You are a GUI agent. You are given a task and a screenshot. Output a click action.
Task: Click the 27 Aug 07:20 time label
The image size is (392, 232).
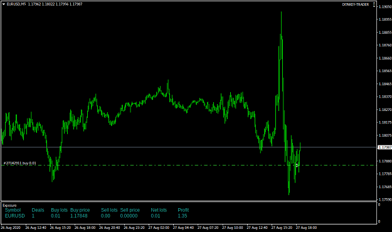208,228
